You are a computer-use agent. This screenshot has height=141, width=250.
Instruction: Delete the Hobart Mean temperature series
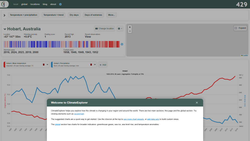(x=44, y=64)
